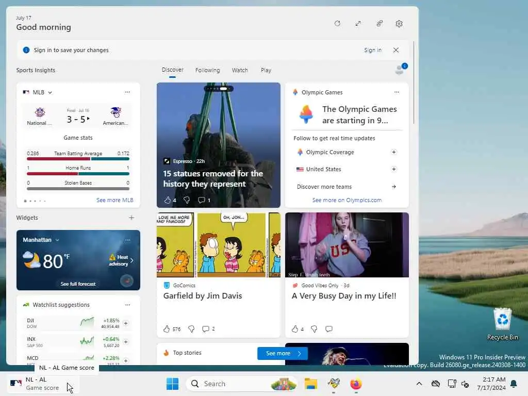This screenshot has width=528, height=396.
Task: Expand widgets board to full view
Action: [x=358, y=24]
